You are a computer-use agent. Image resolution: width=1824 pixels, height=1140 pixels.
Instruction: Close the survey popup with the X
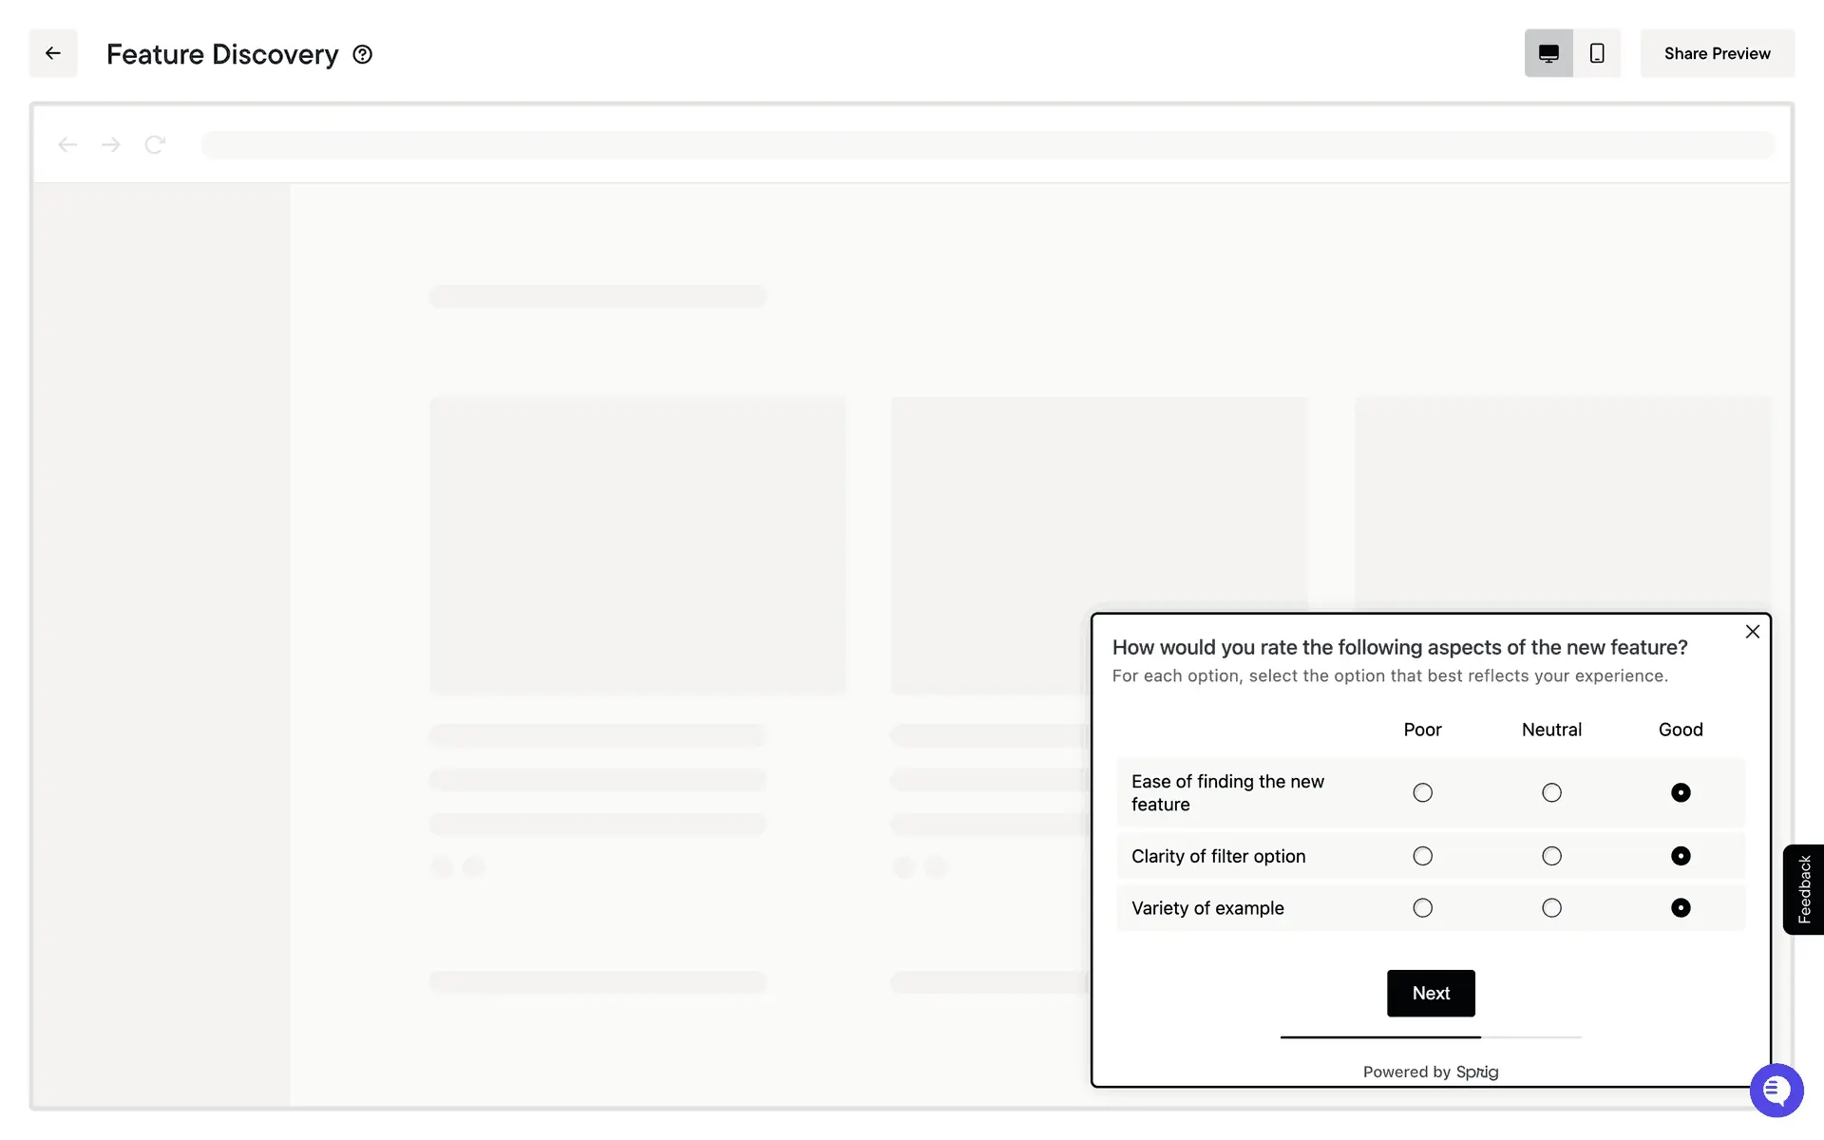1752,632
